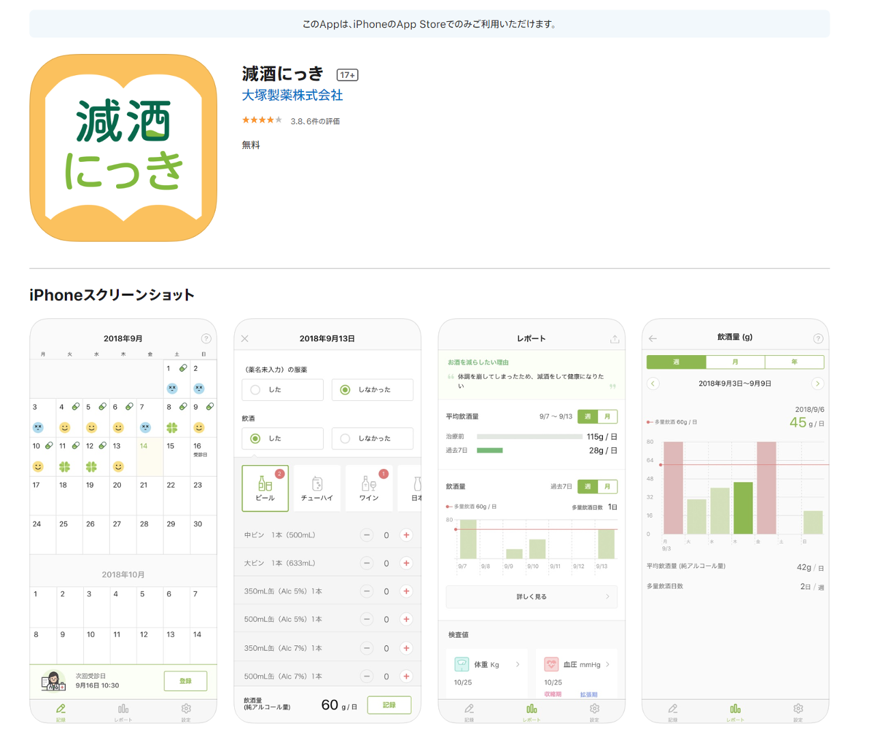The width and height of the screenshot is (874, 734).
Task: Click 記録 pencil icon in report screenshot
Action: click(469, 711)
